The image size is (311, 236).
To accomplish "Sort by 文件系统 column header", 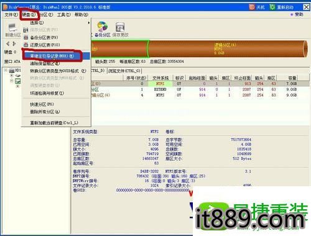I will click(x=160, y=78).
